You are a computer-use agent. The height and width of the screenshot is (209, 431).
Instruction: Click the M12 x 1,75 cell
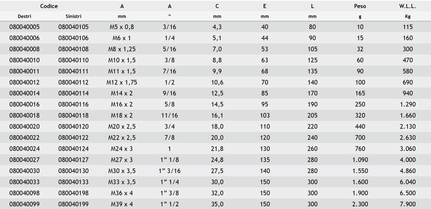122,82
